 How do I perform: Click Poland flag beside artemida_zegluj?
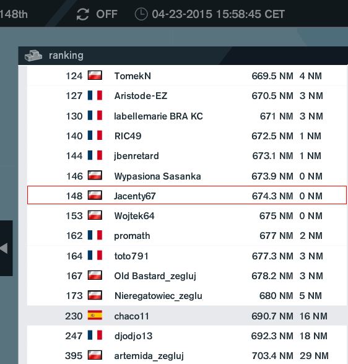(x=95, y=355)
